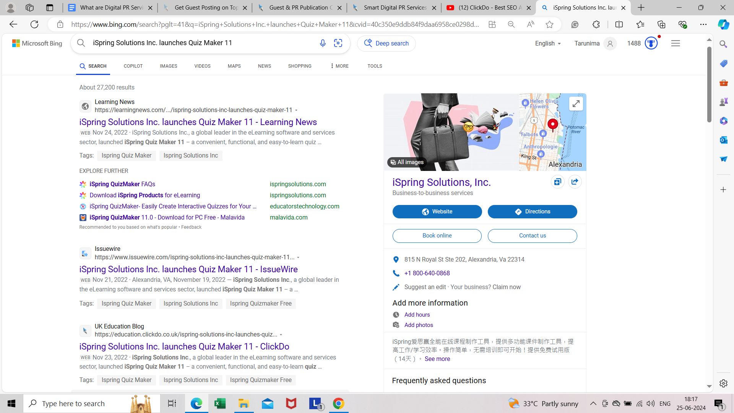Viewport: 734px width, 413px height.
Task: Open the iSpring Website button
Action: click(437, 212)
